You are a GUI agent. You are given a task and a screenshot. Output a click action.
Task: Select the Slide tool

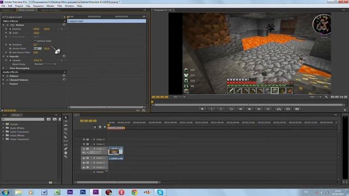pyautogui.click(x=65, y=145)
